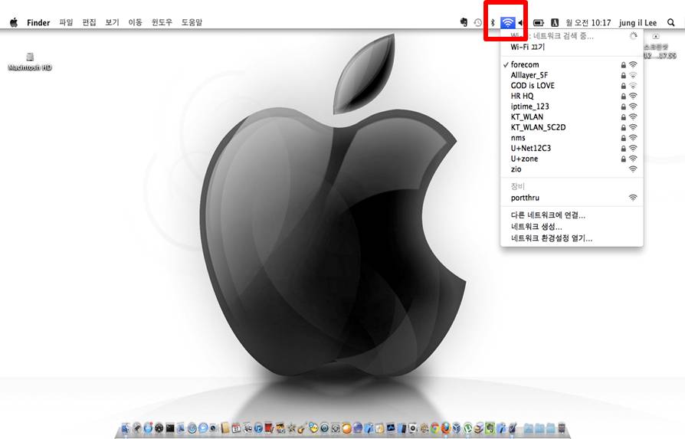
Task: Open the jung il Lee user menu
Action: point(637,23)
